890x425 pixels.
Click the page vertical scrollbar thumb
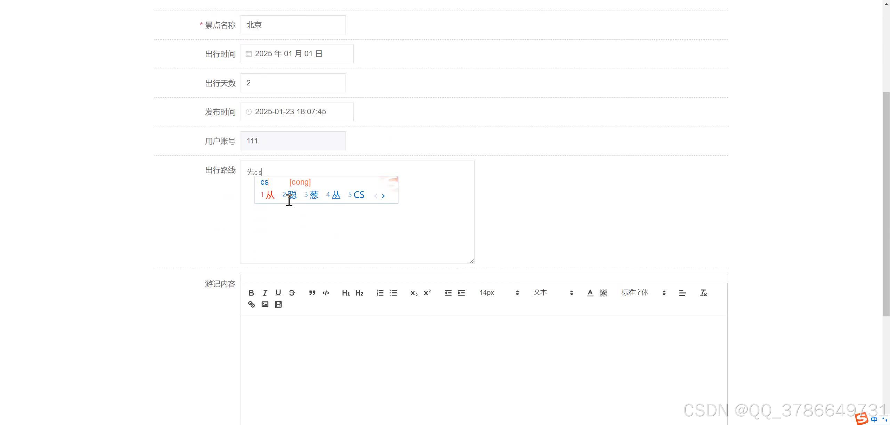coord(886,204)
